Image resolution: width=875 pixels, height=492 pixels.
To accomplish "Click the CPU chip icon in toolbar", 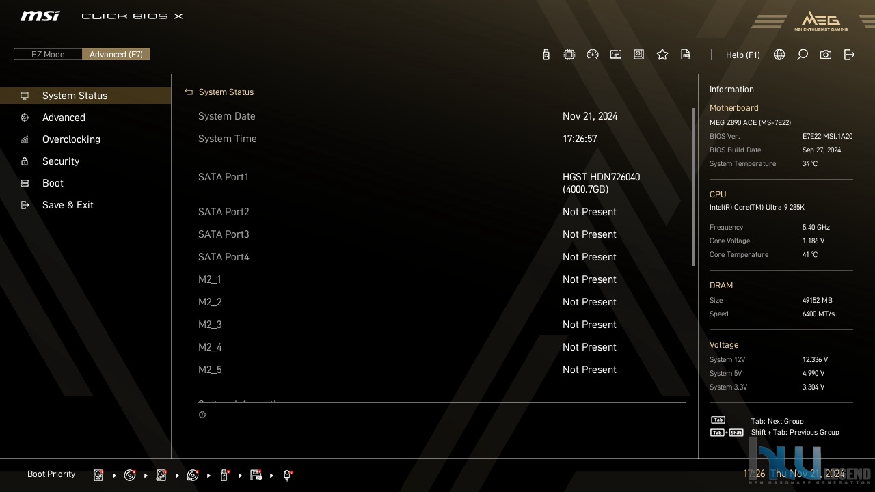I will pyautogui.click(x=569, y=55).
